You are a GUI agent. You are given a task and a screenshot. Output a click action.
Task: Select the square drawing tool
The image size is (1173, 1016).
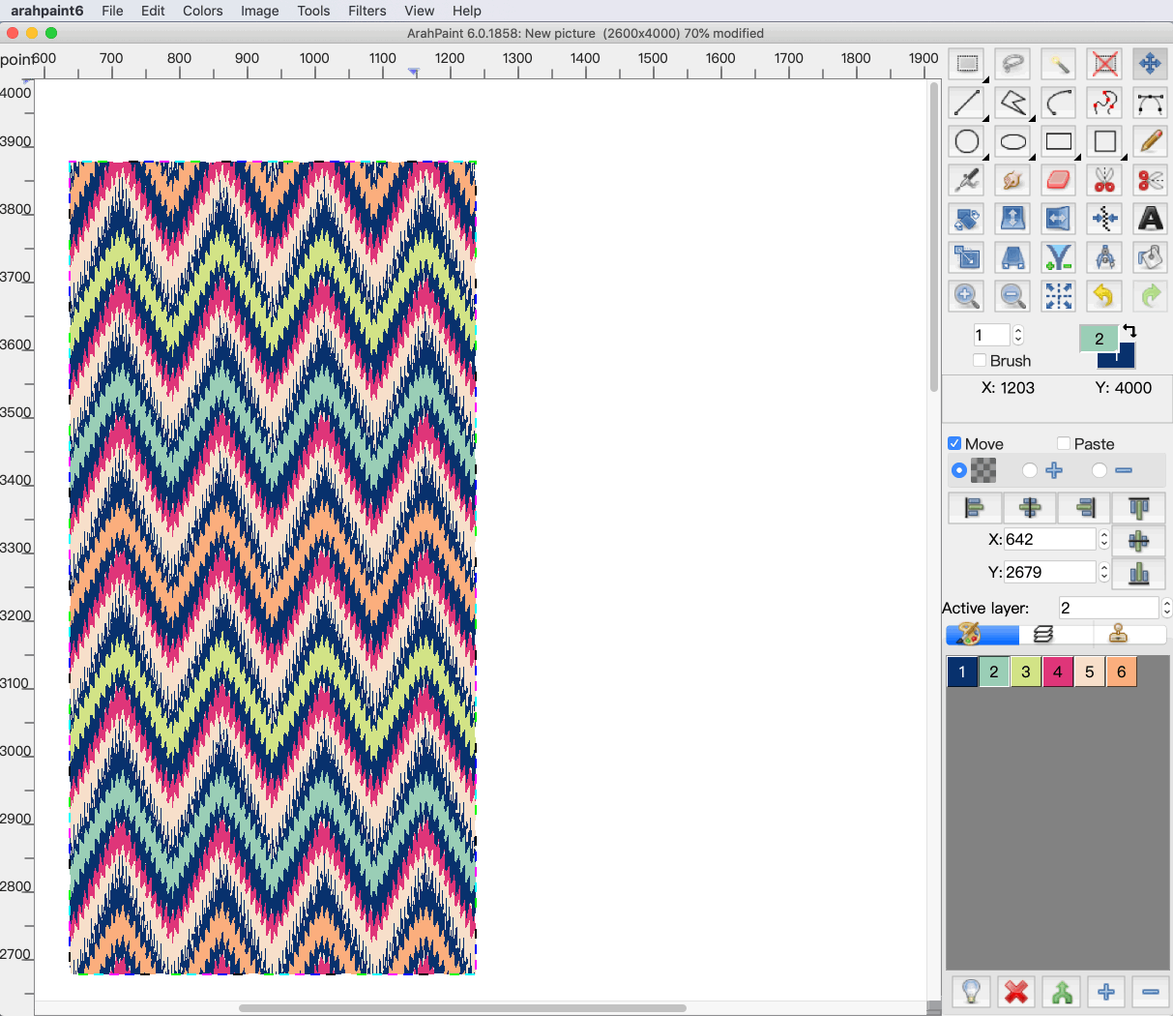(1104, 141)
